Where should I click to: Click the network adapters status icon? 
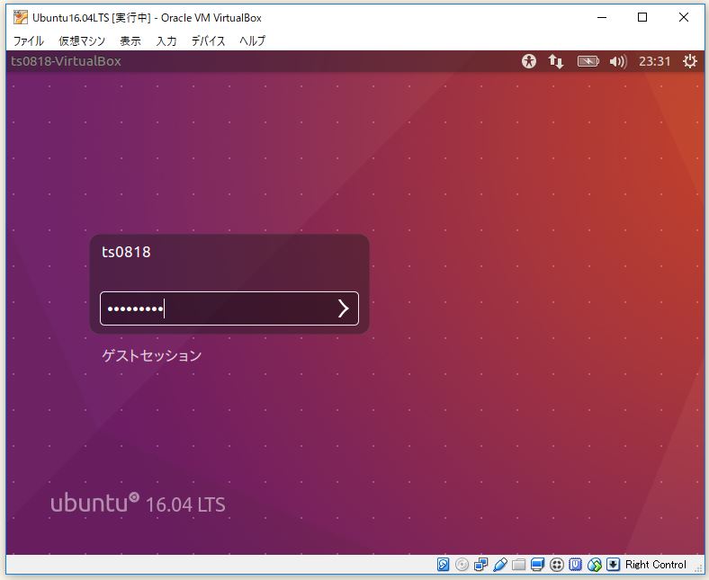[480, 564]
